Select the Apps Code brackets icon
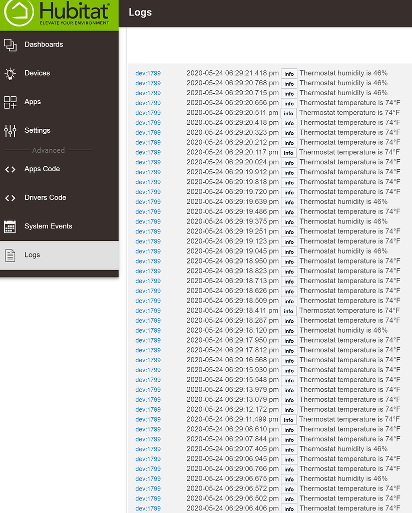This screenshot has height=513, width=412. tap(10, 169)
